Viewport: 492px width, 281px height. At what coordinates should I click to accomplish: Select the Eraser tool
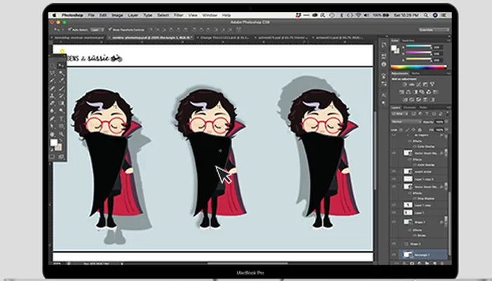(53, 103)
